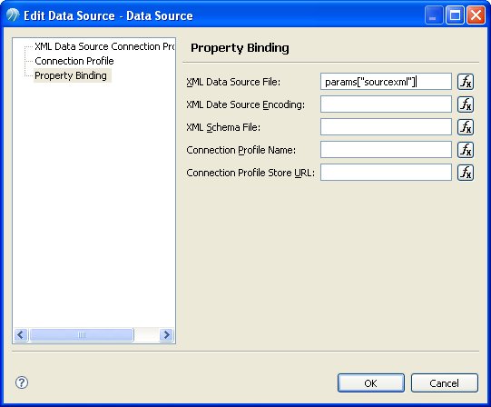This screenshot has width=491, height=407.
Task: Click the tree panel right scroll arrow
Action: pyautogui.click(x=166, y=335)
